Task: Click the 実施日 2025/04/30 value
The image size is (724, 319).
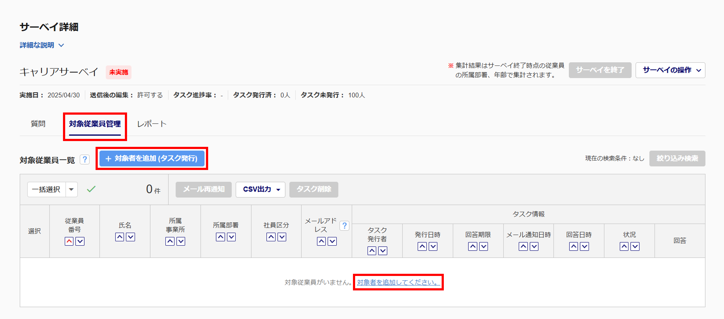Action: (x=64, y=95)
